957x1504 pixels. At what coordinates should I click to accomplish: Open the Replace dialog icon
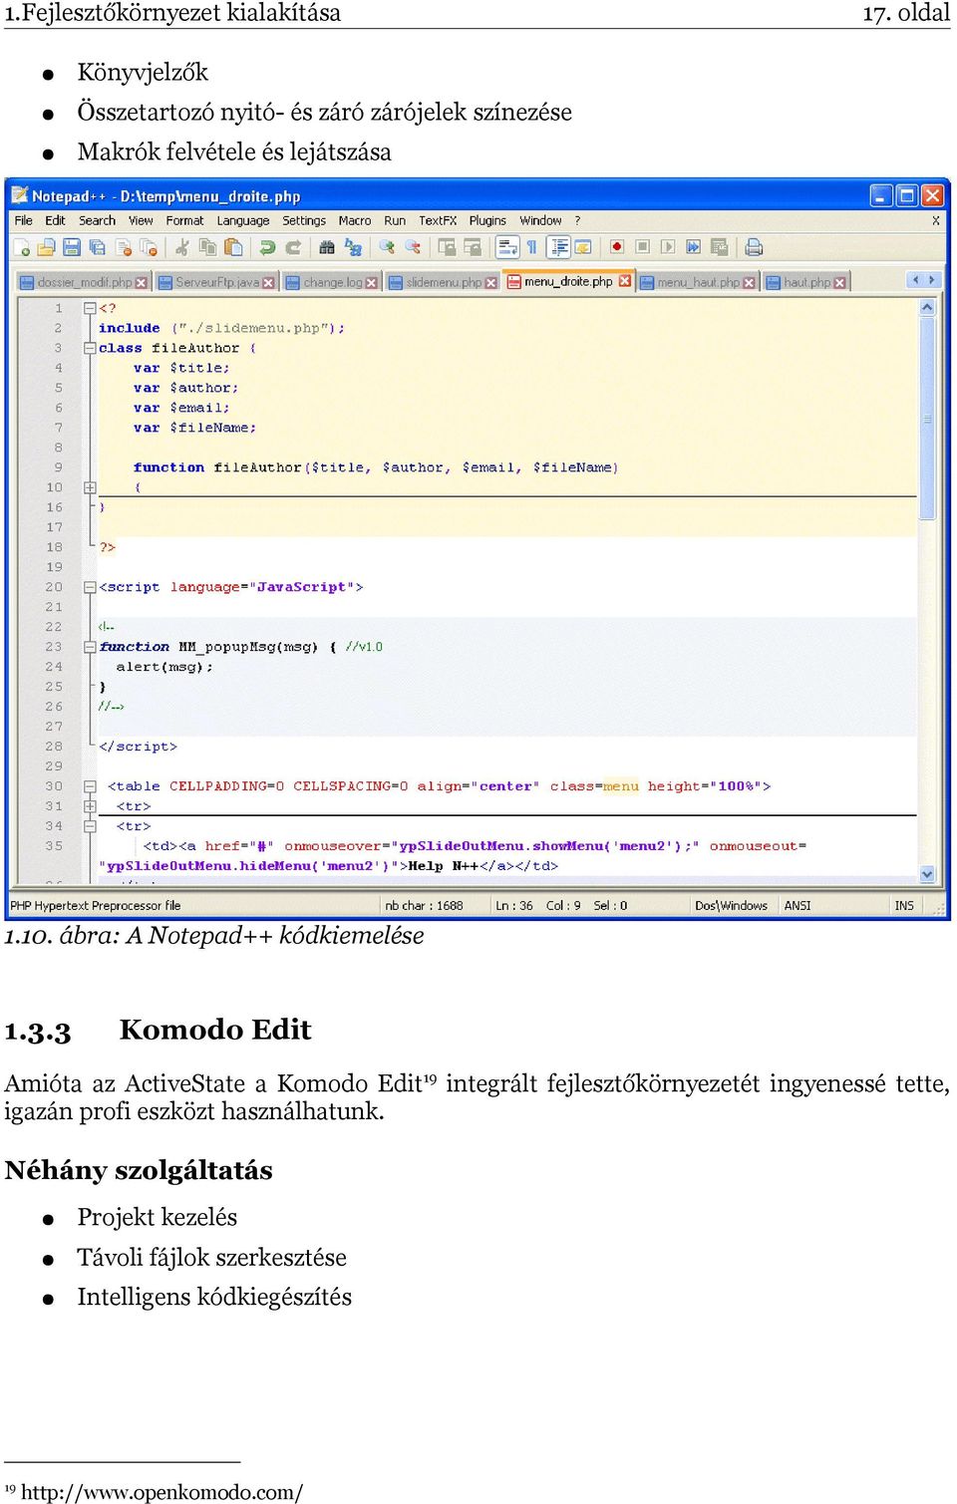click(x=352, y=247)
